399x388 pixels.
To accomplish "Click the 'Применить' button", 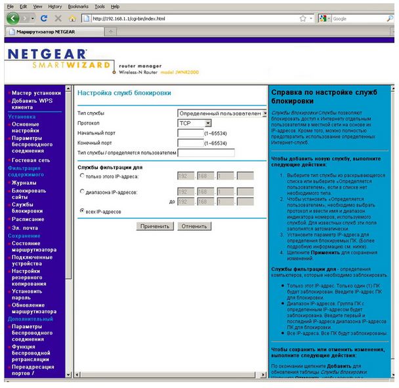I will [154, 226].
